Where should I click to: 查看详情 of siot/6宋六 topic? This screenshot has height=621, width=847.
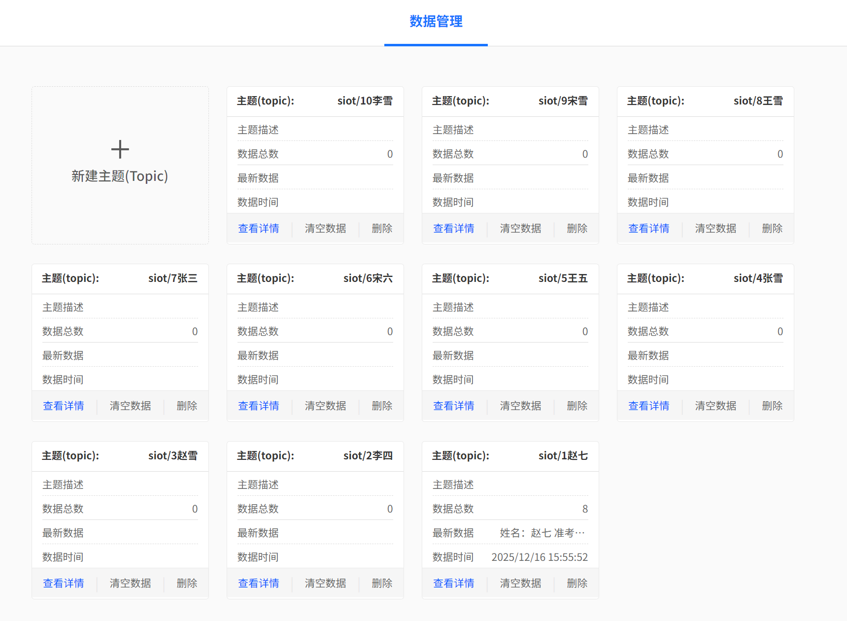(259, 406)
